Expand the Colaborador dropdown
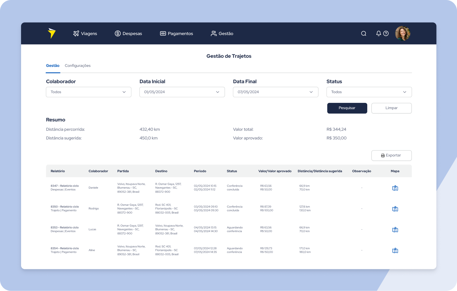Image resolution: width=457 pixels, height=291 pixels. coord(89,92)
